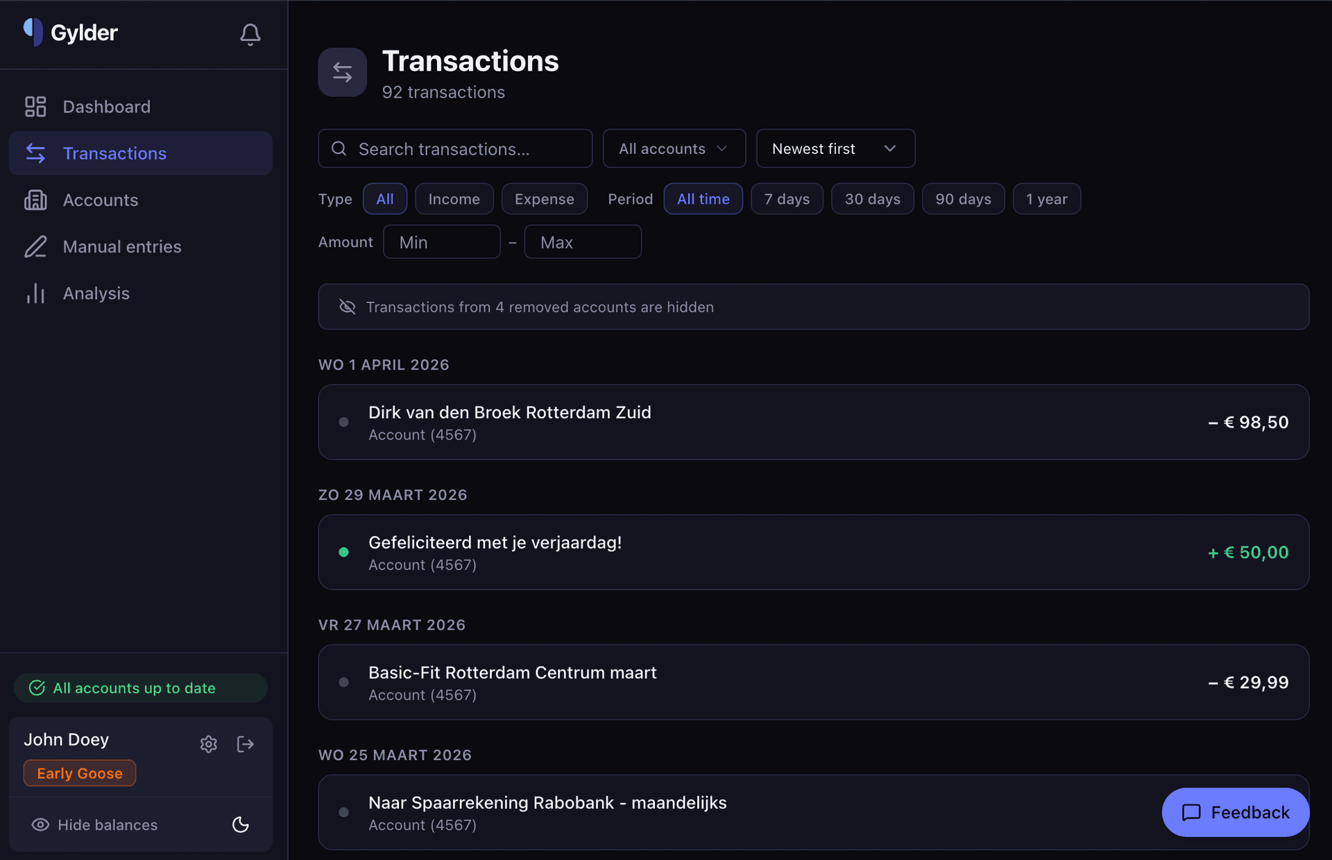Click inside the Min amount field
The image size is (1332, 860).
(x=441, y=241)
